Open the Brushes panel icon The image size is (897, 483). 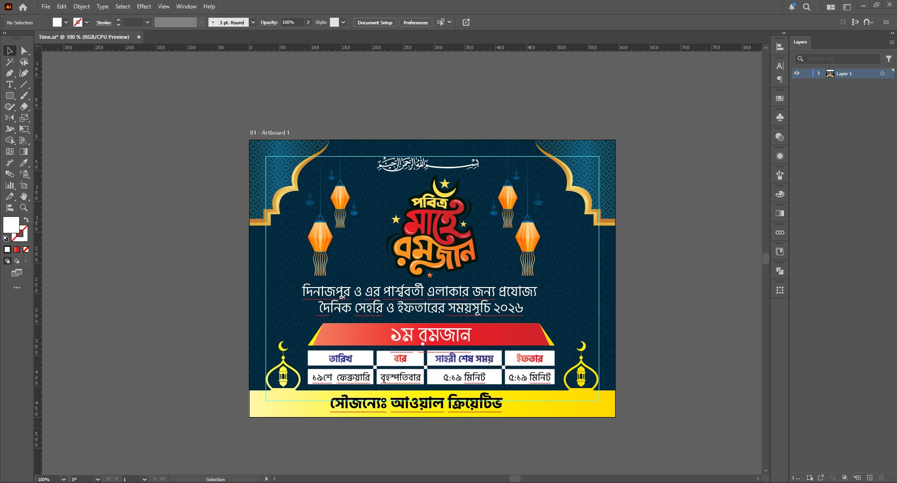[780, 175]
